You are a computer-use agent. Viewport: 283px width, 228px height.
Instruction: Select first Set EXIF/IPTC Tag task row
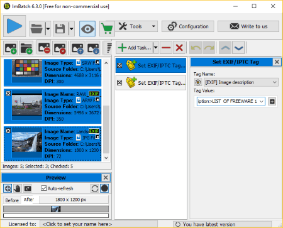(x=151, y=65)
